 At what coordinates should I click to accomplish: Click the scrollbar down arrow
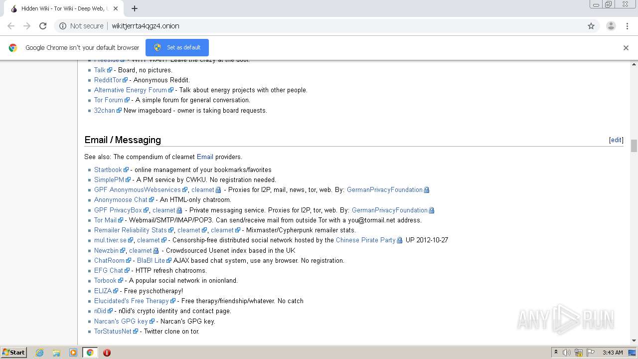point(634,341)
